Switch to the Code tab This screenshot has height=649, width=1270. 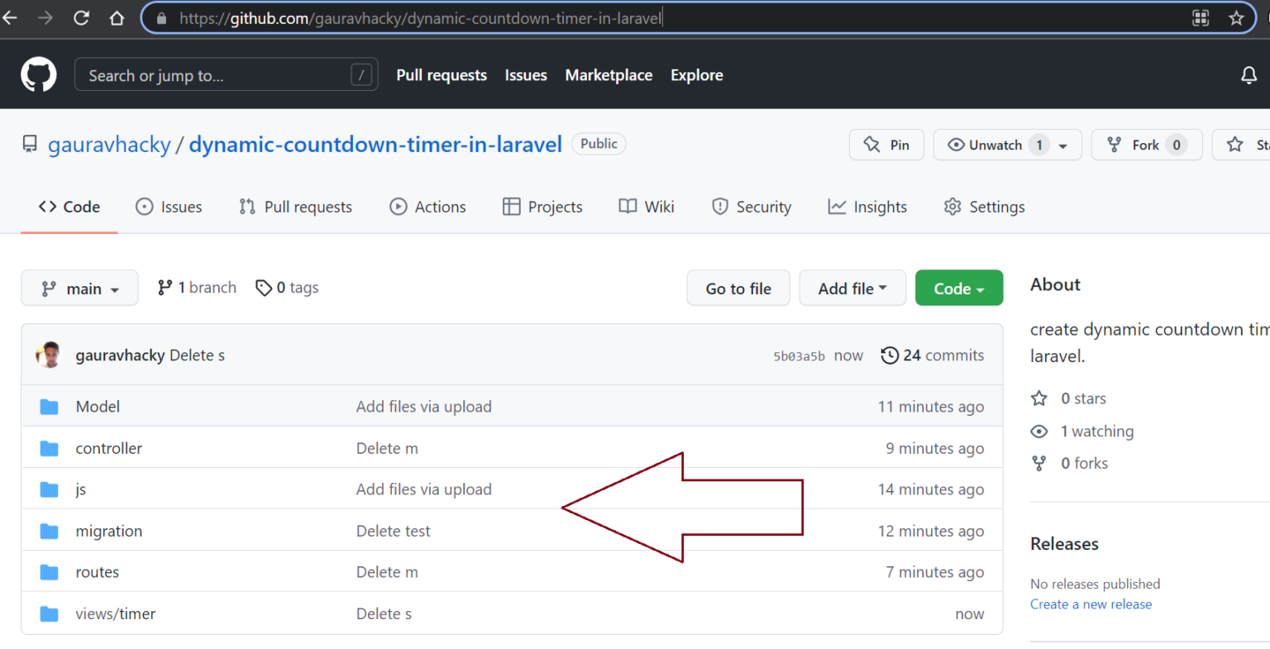pos(69,207)
